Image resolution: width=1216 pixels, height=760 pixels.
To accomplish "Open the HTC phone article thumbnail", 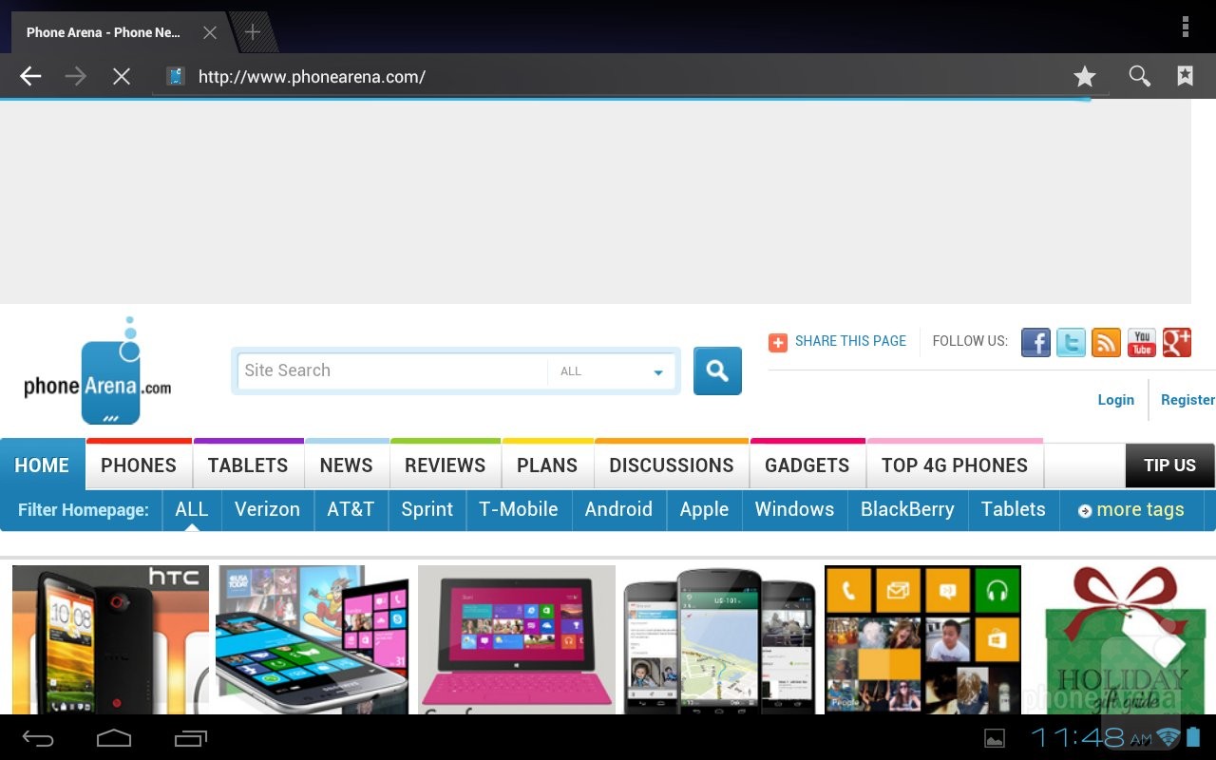I will (110, 639).
